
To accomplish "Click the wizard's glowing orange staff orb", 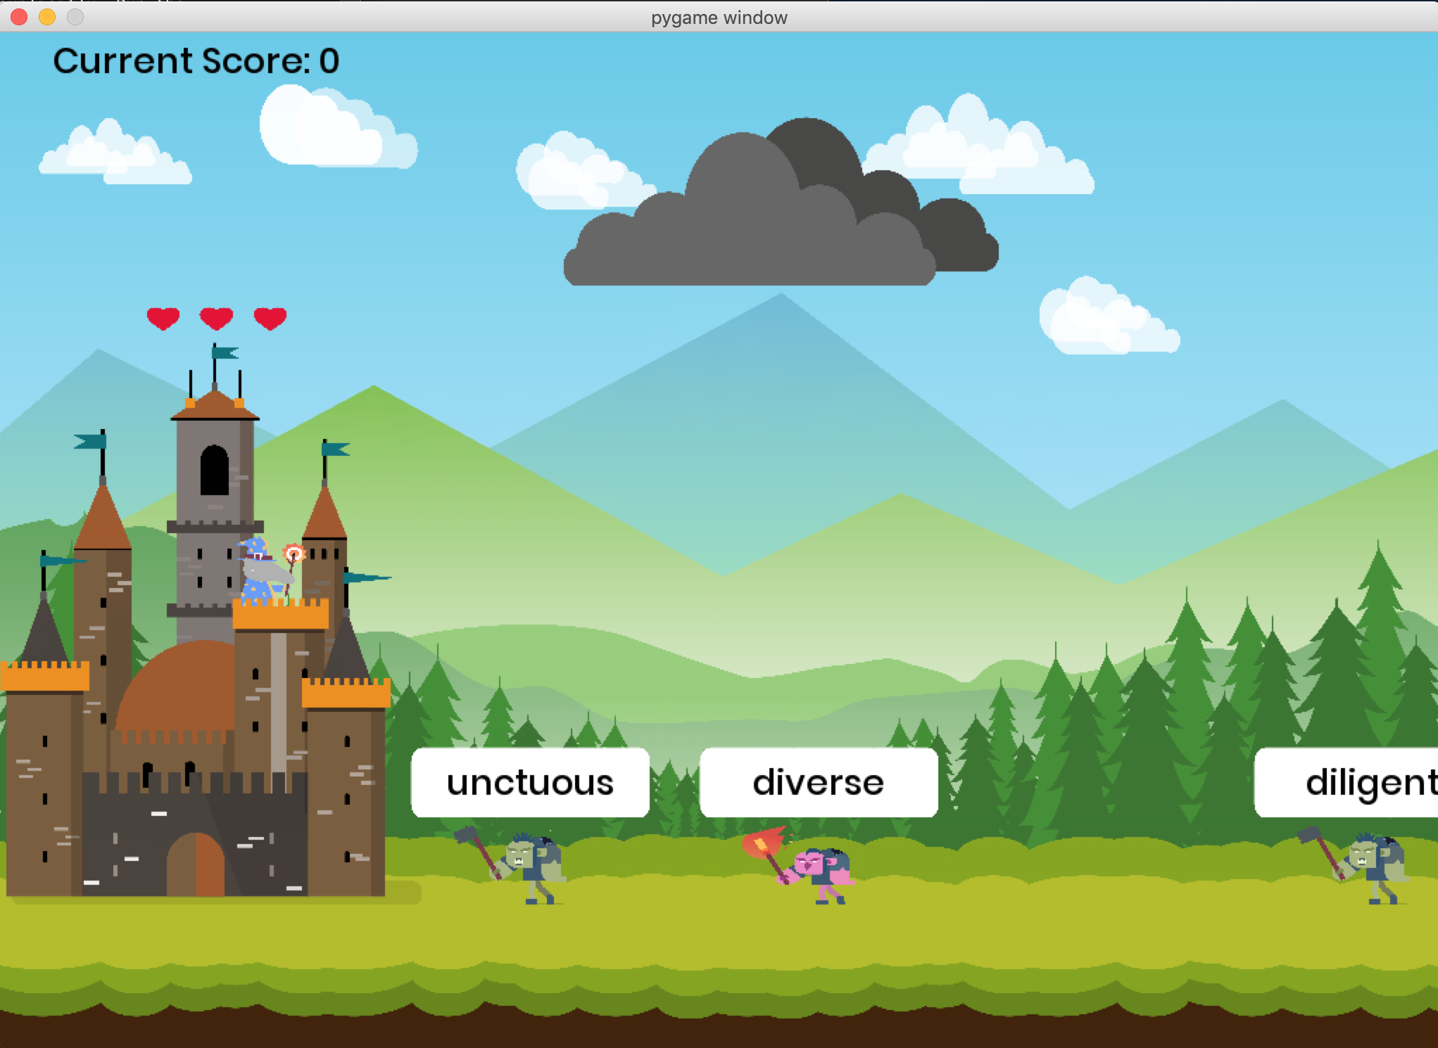I will coord(294,554).
